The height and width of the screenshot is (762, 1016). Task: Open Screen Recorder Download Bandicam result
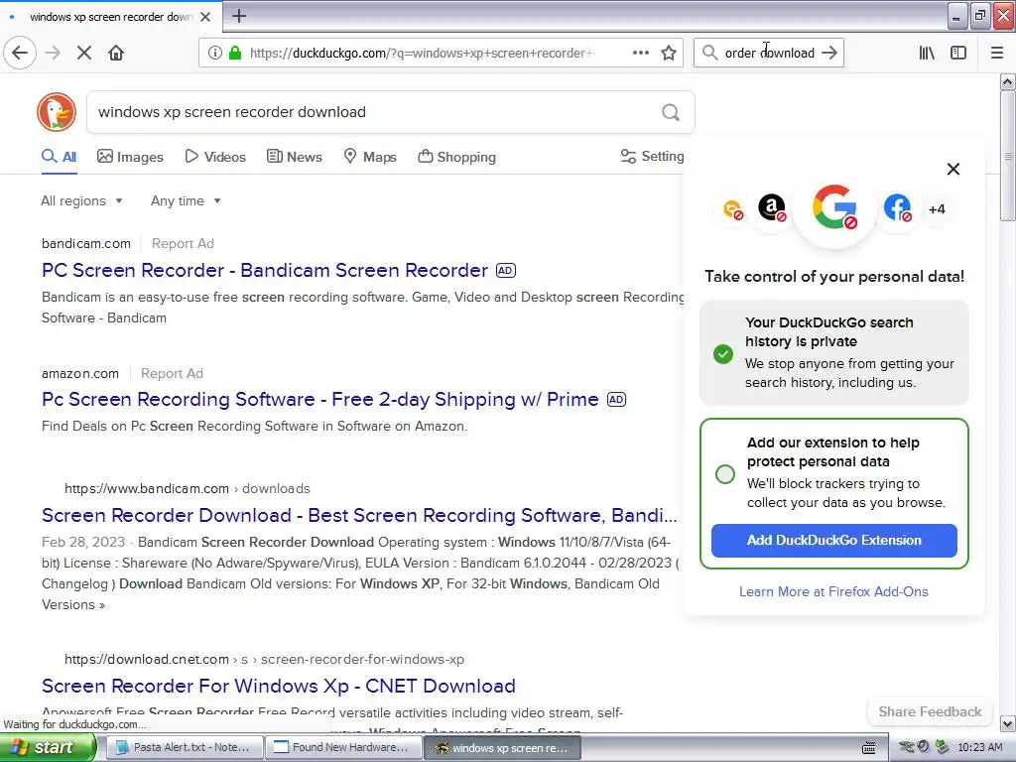359,515
